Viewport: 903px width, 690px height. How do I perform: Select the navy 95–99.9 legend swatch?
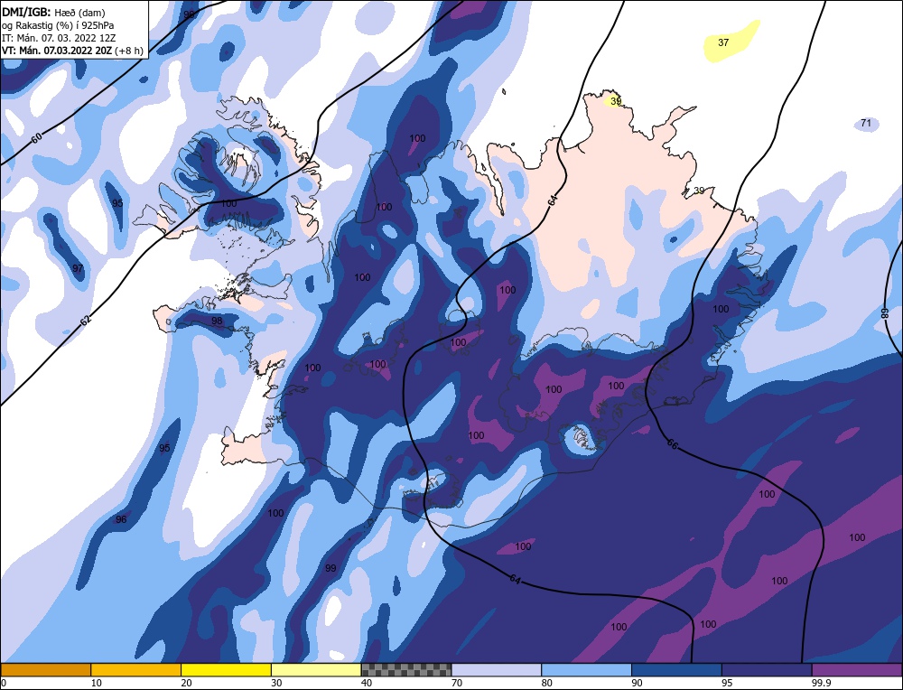pyautogui.click(x=767, y=669)
